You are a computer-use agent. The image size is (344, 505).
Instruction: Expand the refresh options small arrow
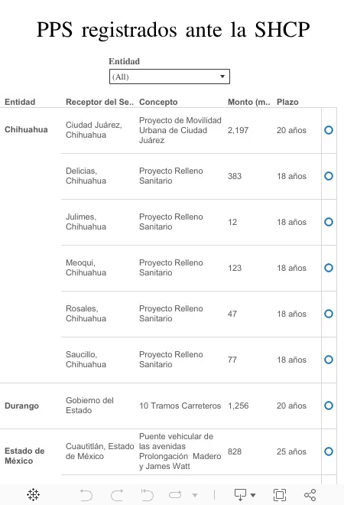(x=195, y=495)
